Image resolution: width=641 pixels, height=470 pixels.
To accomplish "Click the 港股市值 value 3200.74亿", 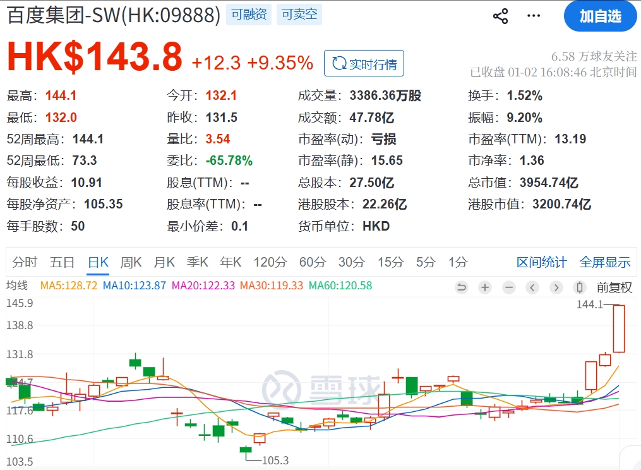I will pos(561,203).
